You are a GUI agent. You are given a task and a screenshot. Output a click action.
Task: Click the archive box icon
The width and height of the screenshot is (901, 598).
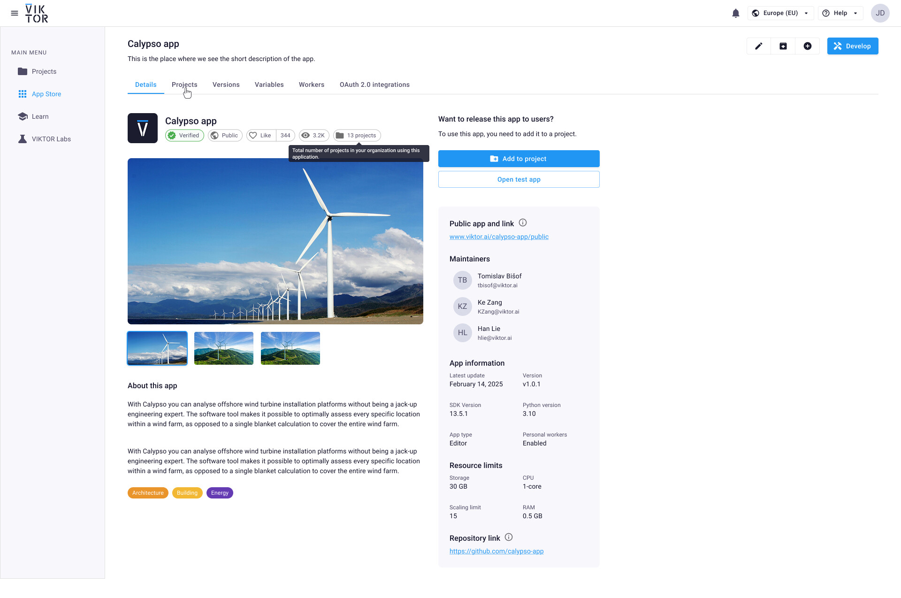[783, 46]
